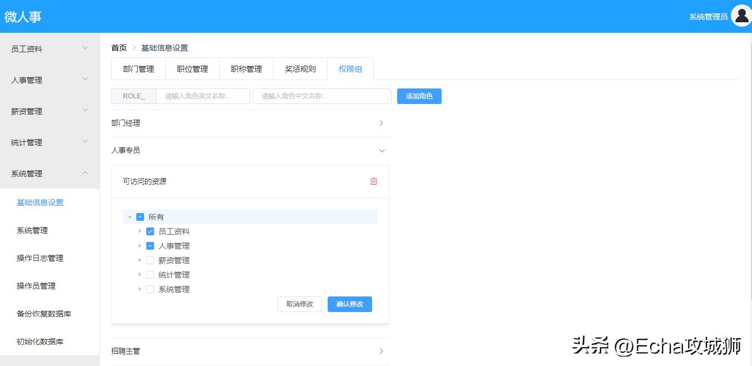
Task: Click the role English name input field
Action: (203, 96)
